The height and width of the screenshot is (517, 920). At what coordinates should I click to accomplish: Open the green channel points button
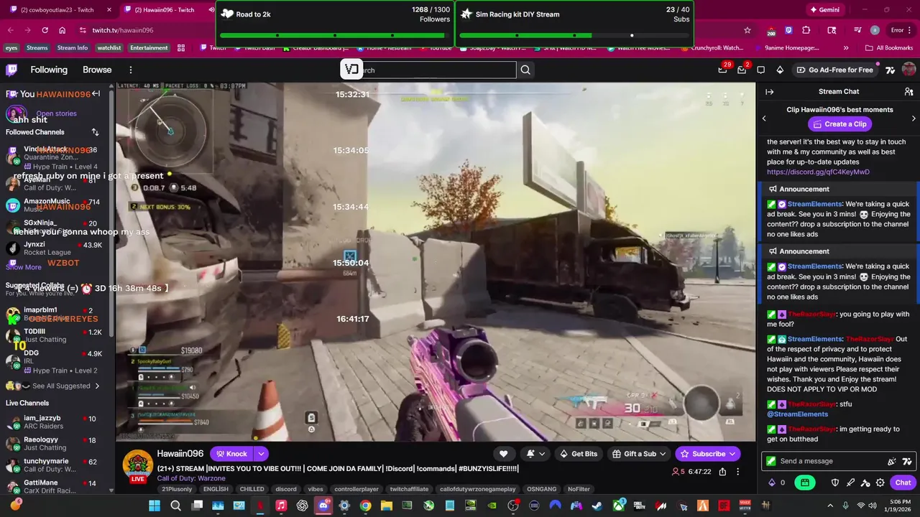pyautogui.click(x=805, y=483)
